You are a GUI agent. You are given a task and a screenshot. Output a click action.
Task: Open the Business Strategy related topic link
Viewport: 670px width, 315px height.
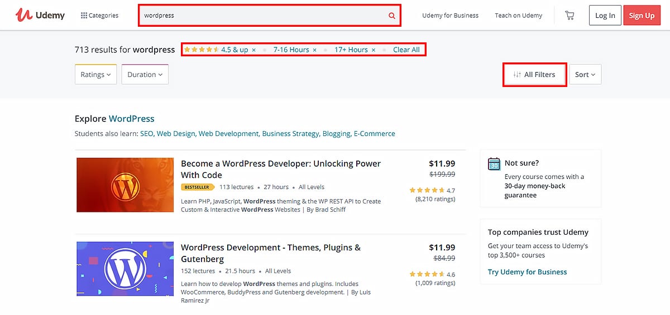click(x=291, y=134)
